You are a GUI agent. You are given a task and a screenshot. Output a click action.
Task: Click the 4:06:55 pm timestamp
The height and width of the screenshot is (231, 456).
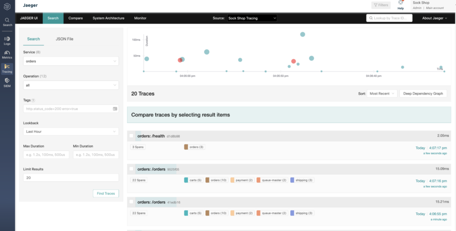438,214
